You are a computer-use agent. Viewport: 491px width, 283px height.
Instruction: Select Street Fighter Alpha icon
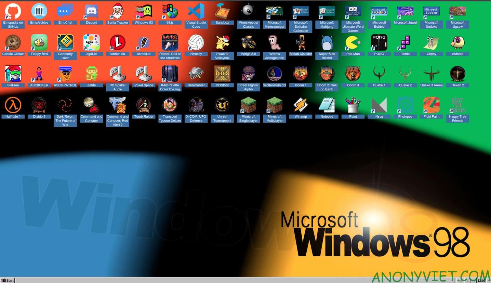[249, 74]
